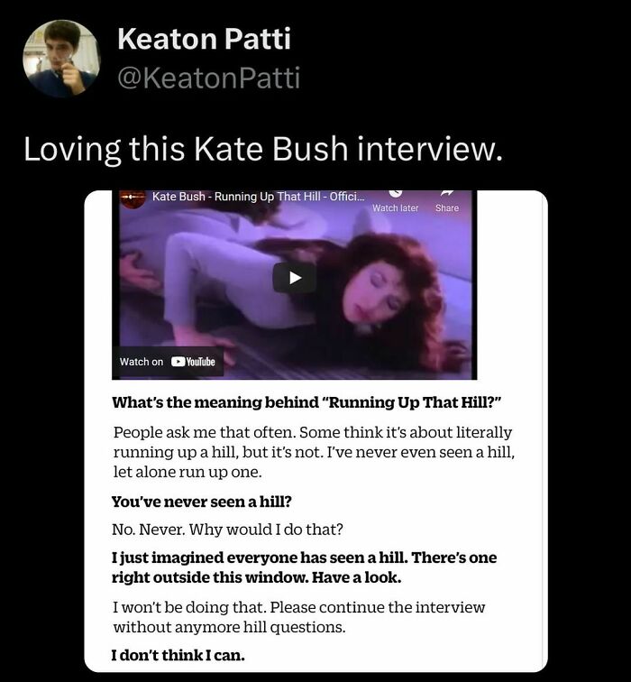Click the Share arrow icon
Screen dimensions: 631x682
447,193
